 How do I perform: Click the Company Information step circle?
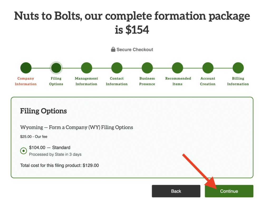pyautogui.click(x=26, y=68)
